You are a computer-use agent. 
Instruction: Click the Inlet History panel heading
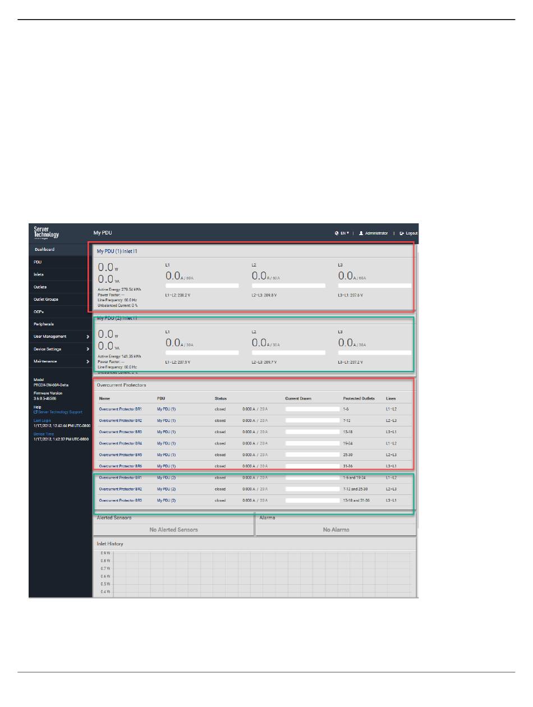coord(110,544)
